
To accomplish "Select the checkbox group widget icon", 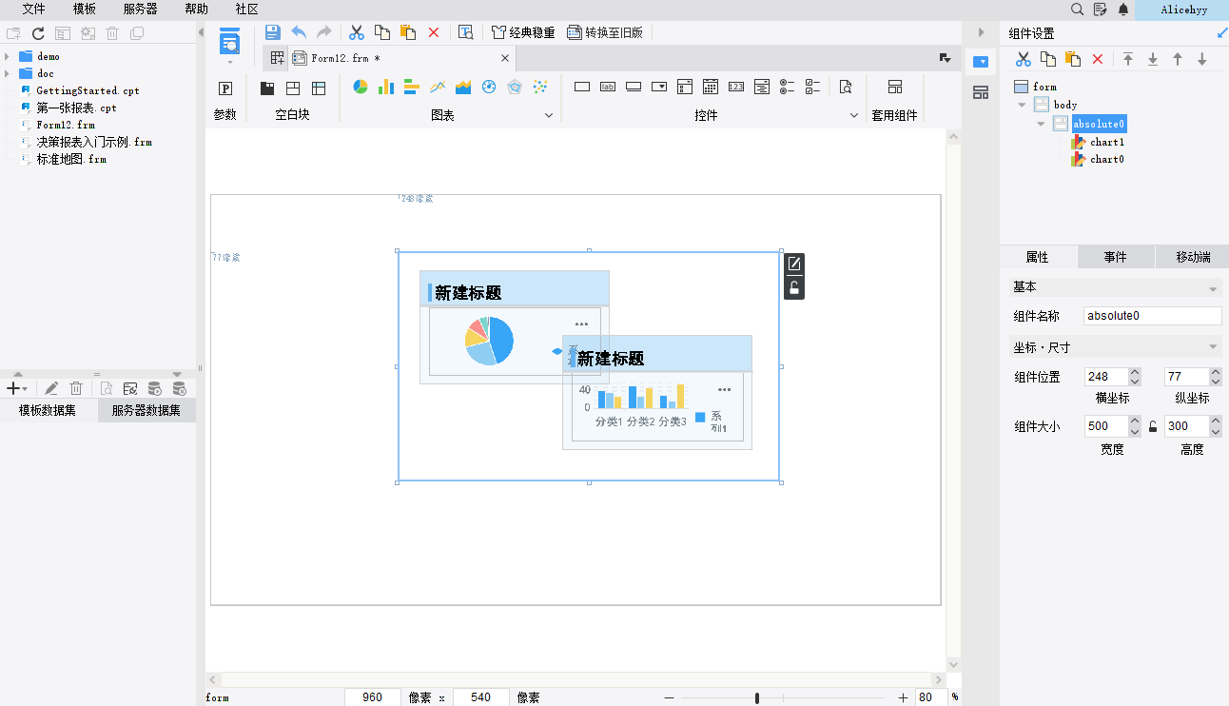I will [x=812, y=87].
